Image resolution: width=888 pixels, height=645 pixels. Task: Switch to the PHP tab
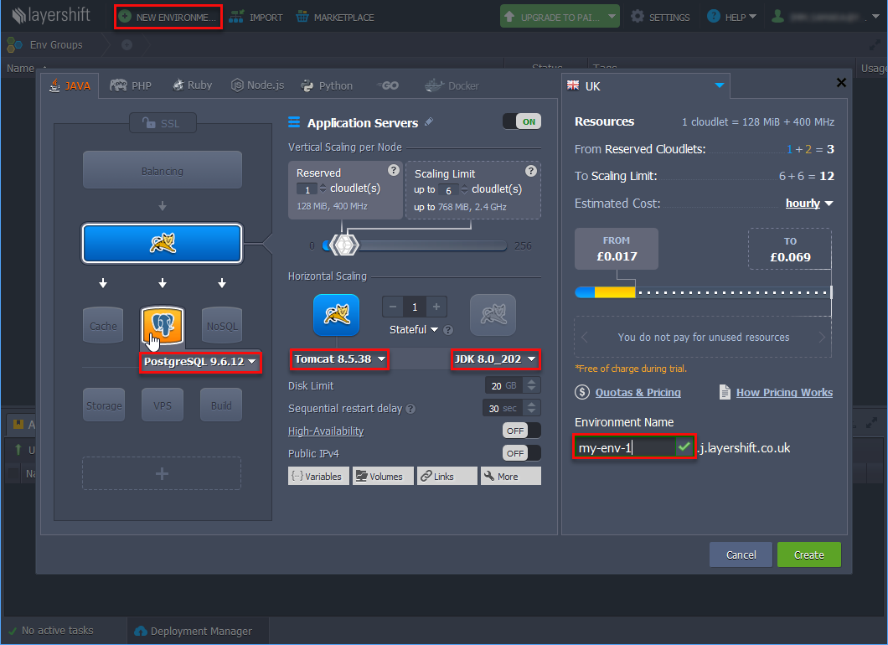tap(131, 85)
